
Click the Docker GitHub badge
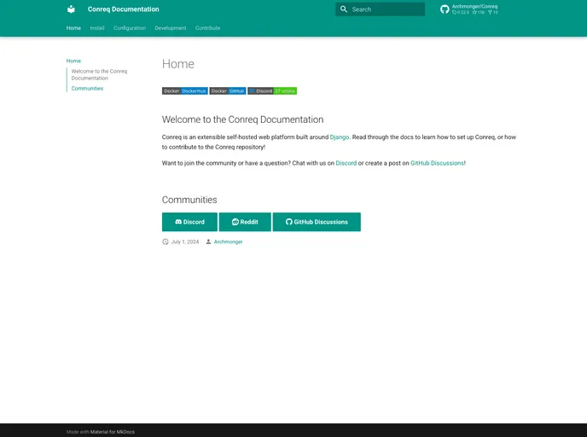point(228,90)
